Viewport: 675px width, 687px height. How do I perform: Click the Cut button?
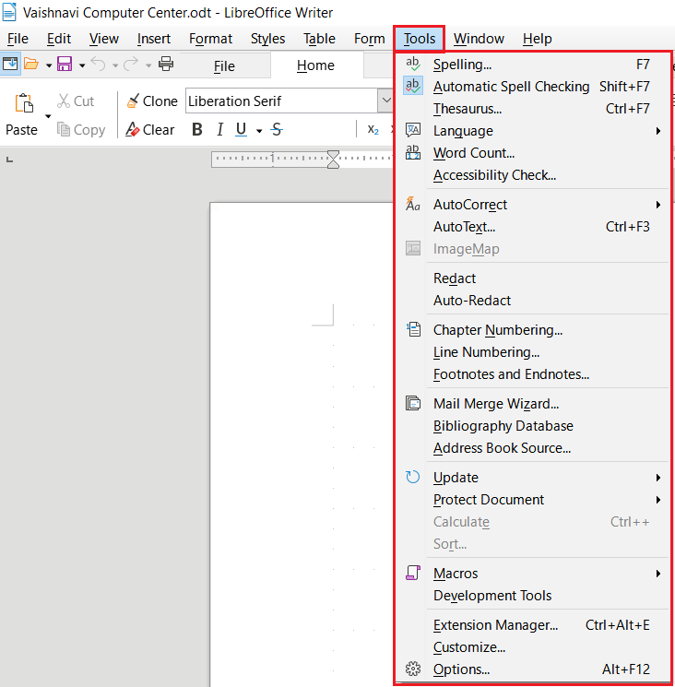point(76,101)
